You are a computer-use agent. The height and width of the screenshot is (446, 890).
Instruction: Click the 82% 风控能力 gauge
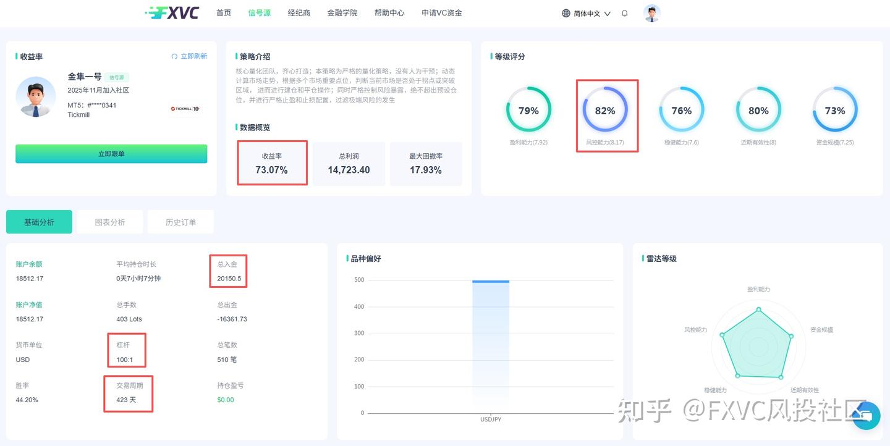coord(605,111)
